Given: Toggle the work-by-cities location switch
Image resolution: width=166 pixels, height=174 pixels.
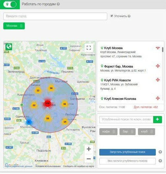Looking at the screenshot, I should [x=10, y=4].
